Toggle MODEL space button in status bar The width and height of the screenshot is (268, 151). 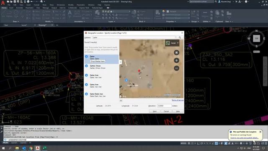tap(183, 143)
